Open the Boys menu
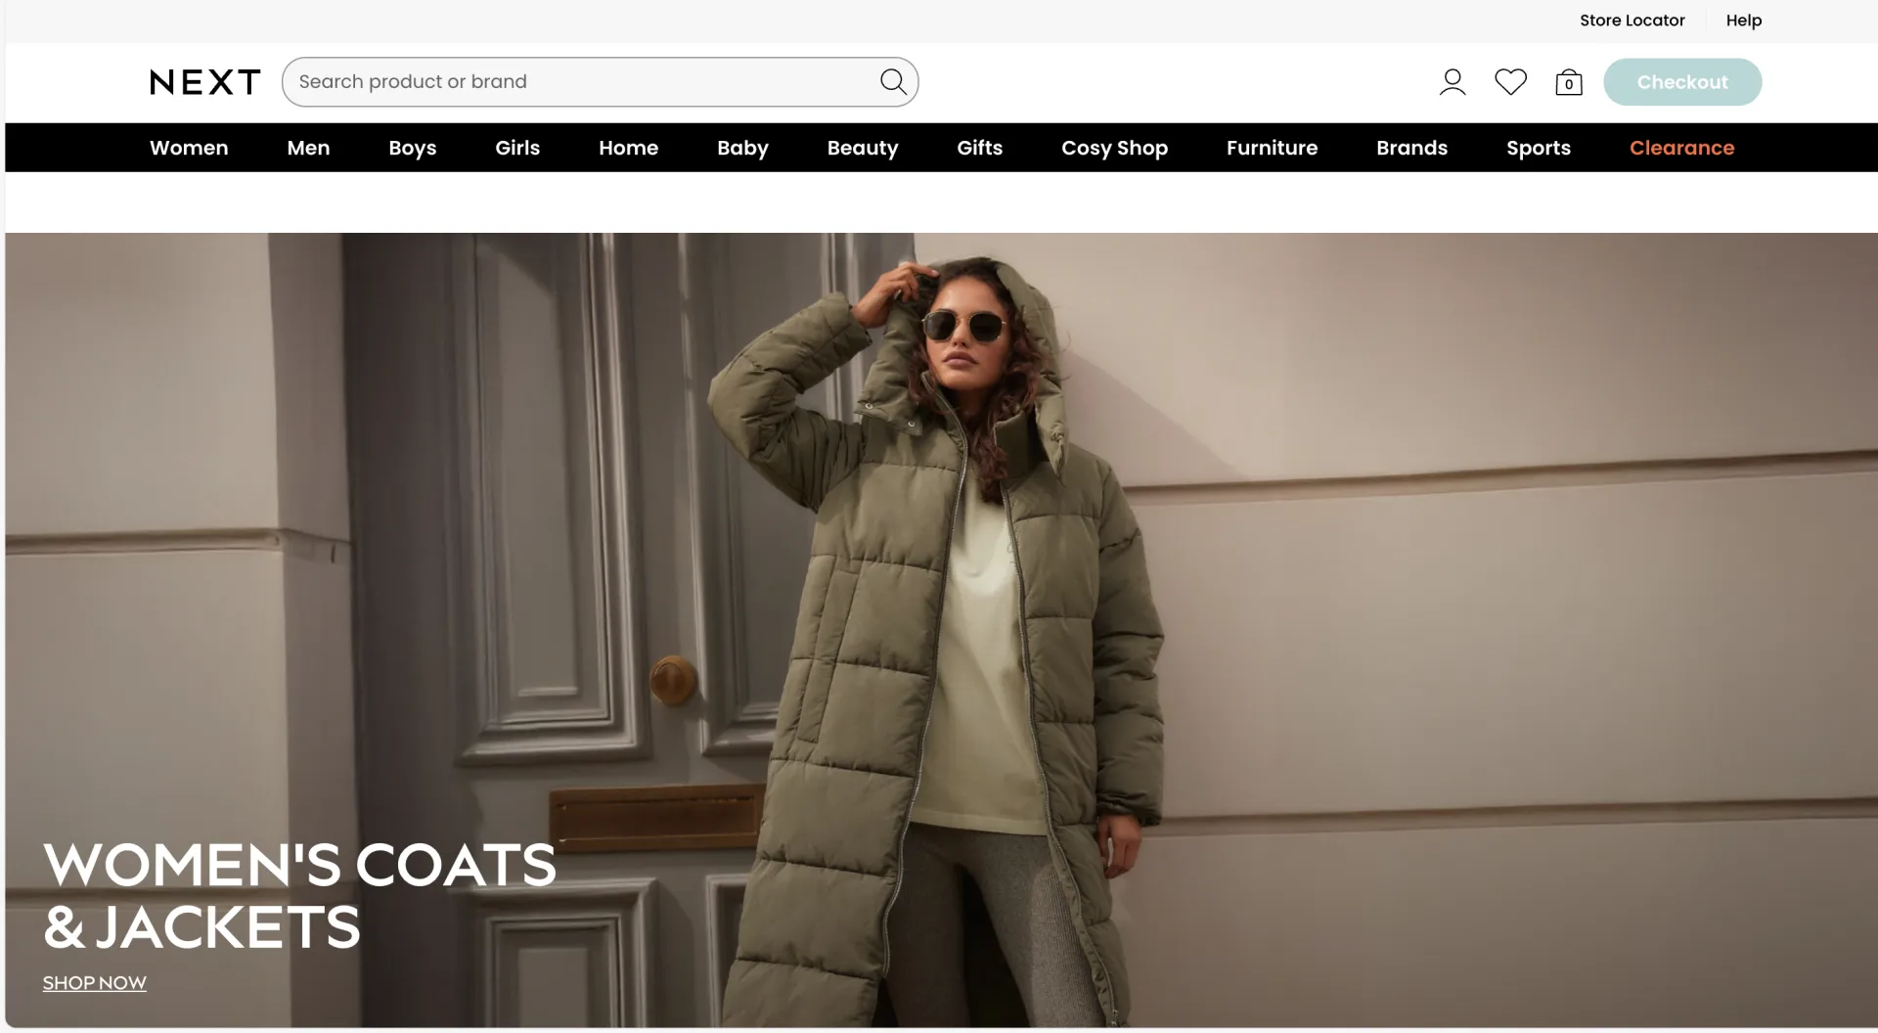This screenshot has width=1878, height=1033. point(412,148)
